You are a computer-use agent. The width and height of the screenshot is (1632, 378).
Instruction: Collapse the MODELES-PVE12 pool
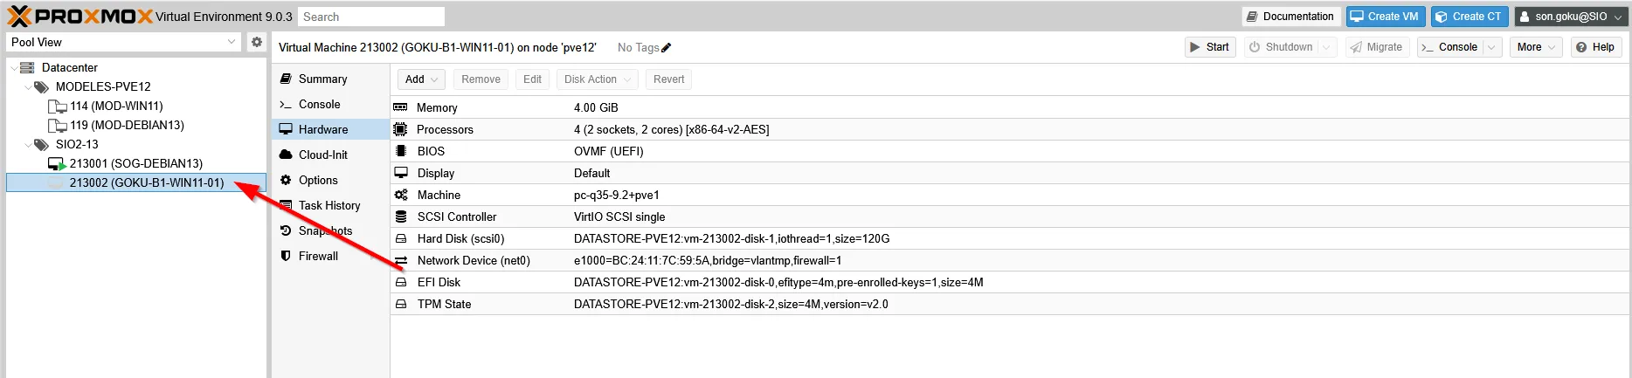tap(28, 87)
